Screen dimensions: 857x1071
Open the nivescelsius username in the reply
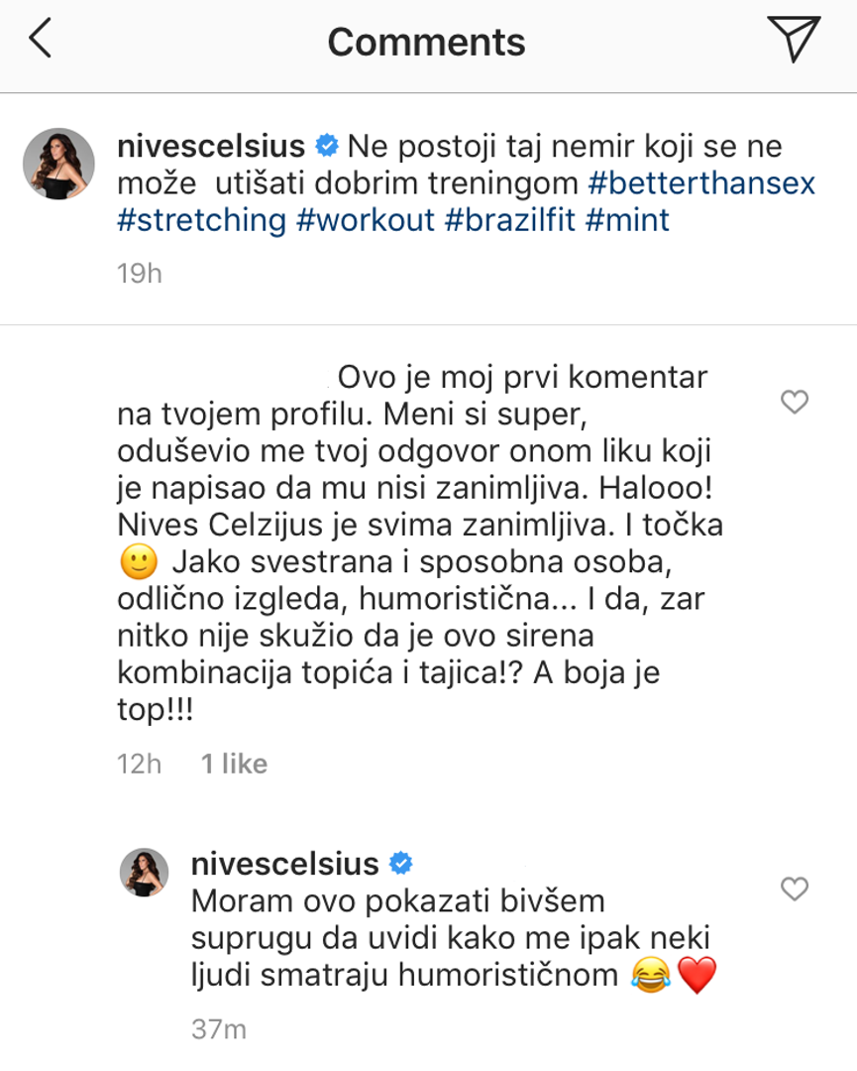point(285,864)
